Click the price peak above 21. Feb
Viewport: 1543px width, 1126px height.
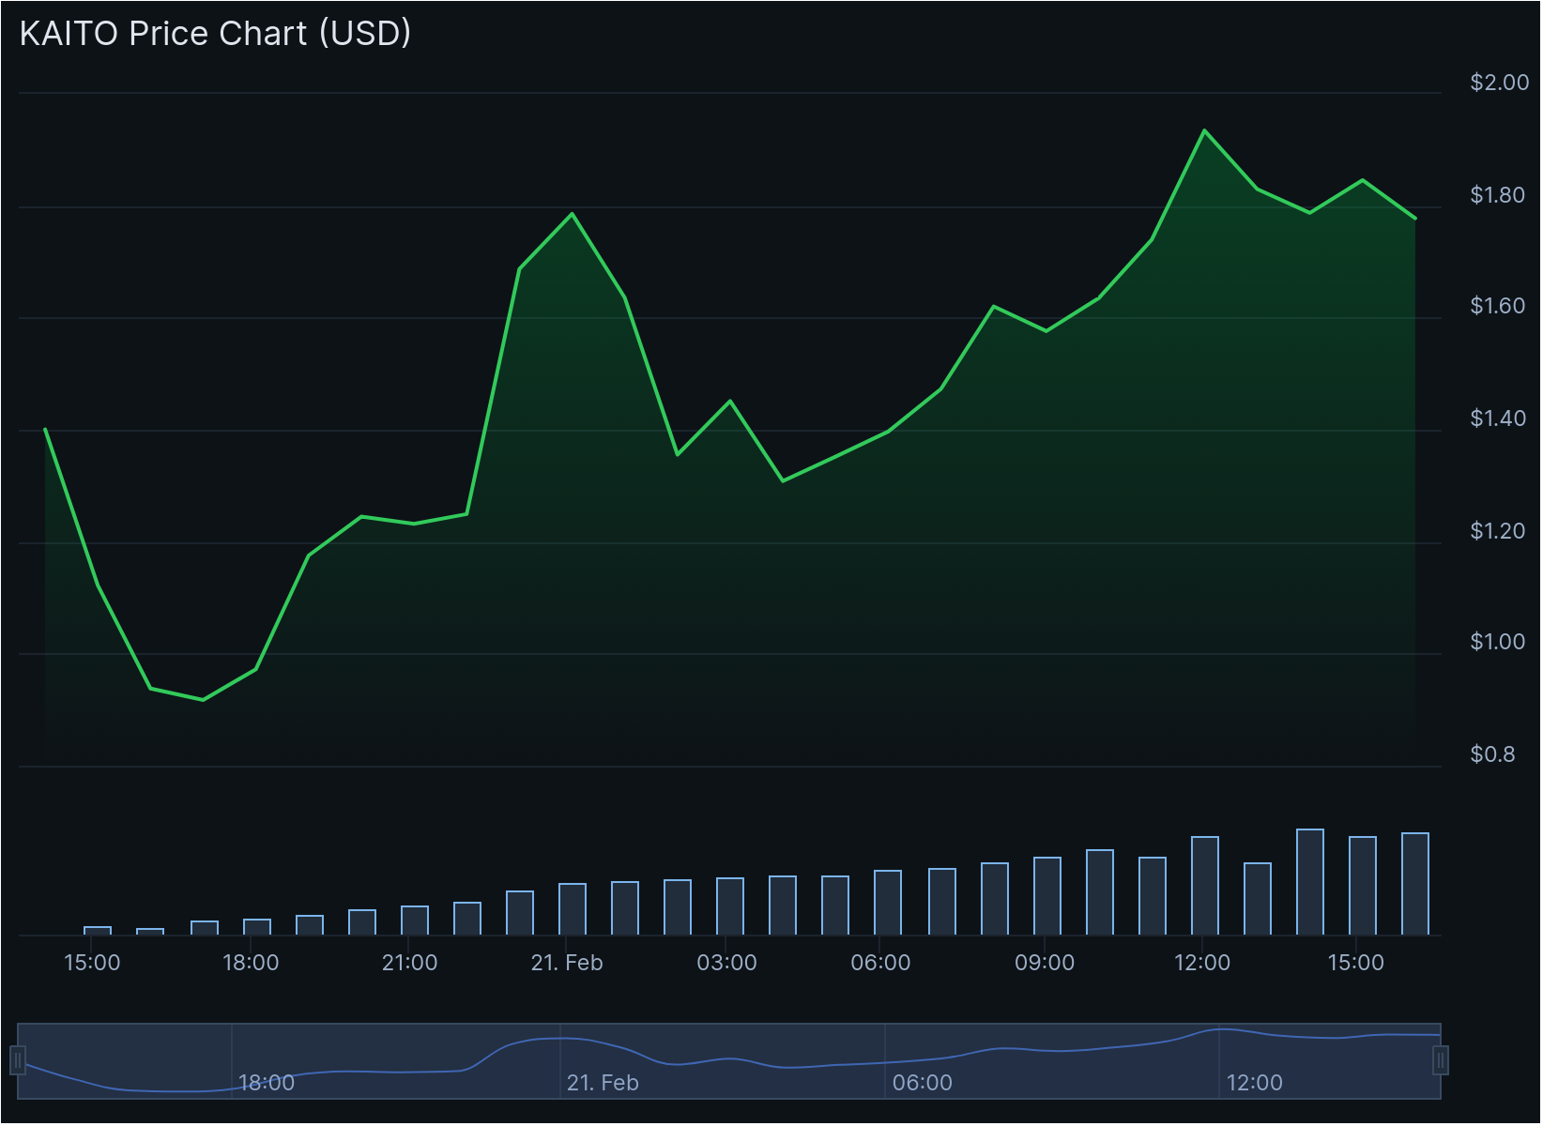point(572,214)
